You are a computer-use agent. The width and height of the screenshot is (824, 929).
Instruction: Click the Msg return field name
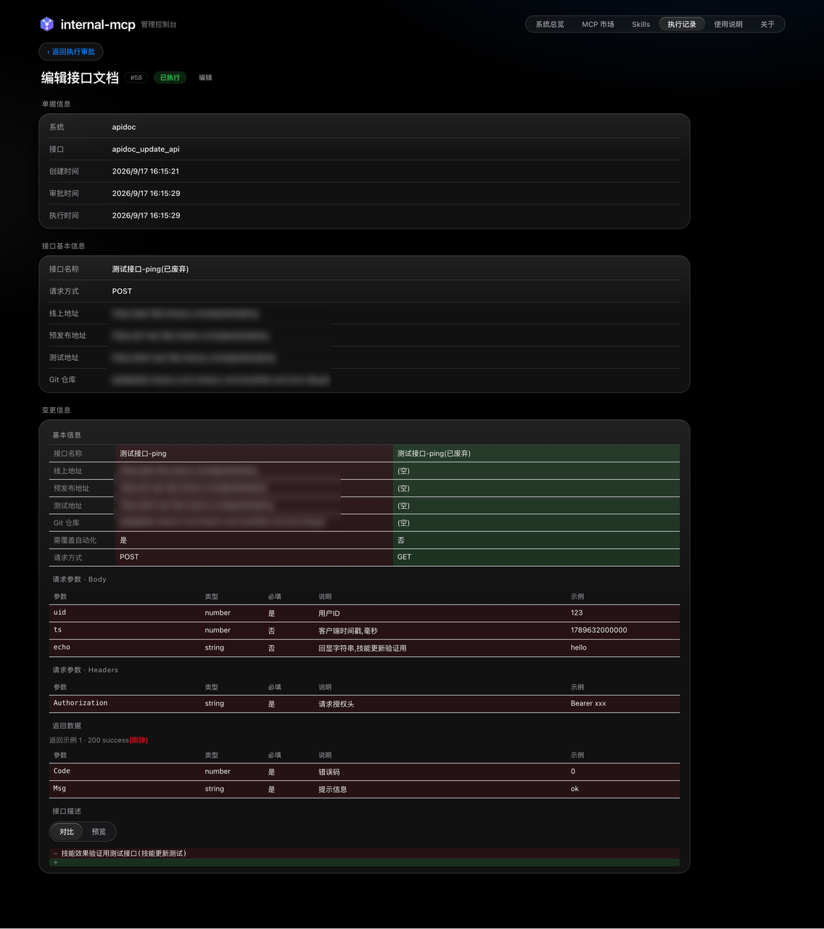tap(59, 788)
